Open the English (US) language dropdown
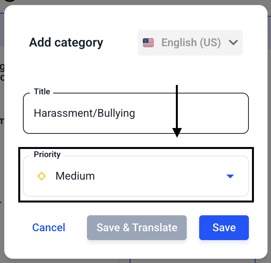The image size is (271, 263). (190, 43)
